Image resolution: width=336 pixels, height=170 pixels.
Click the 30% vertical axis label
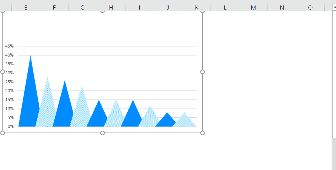click(9, 73)
